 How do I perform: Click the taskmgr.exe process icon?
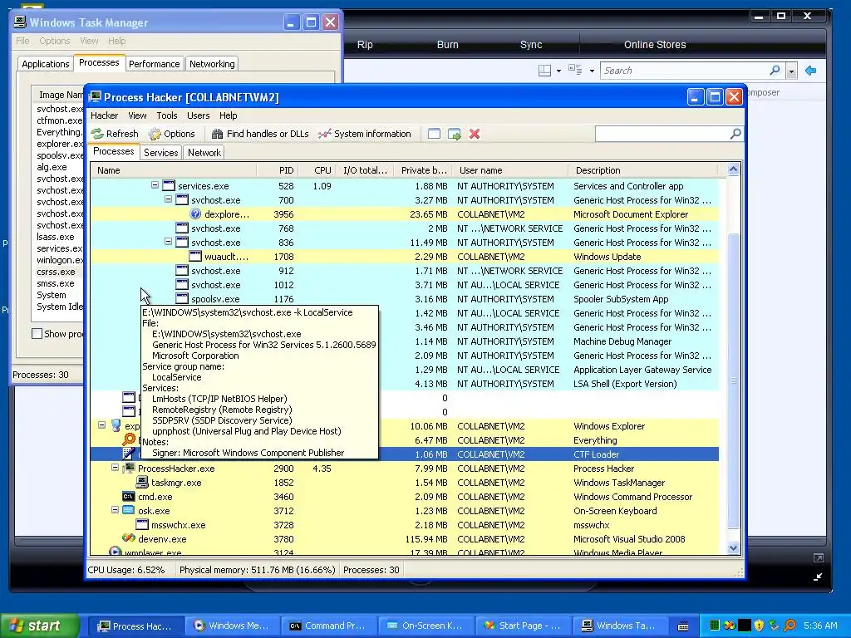(x=142, y=483)
